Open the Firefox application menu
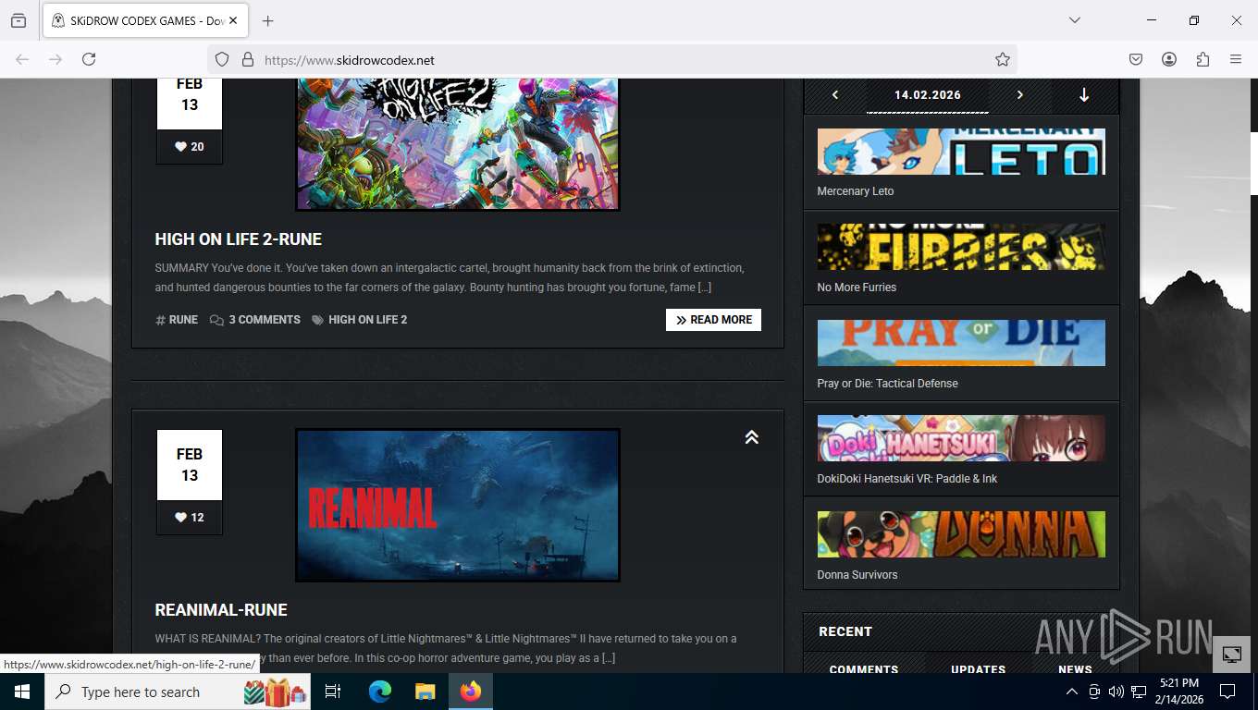Image resolution: width=1258 pixels, height=710 pixels. click(x=1236, y=59)
